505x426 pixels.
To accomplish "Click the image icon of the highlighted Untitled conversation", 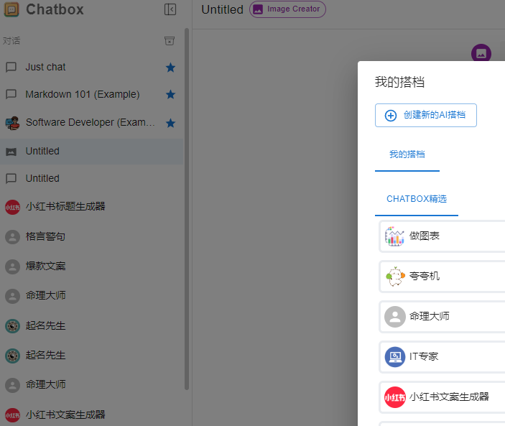I will pyautogui.click(x=11, y=152).
